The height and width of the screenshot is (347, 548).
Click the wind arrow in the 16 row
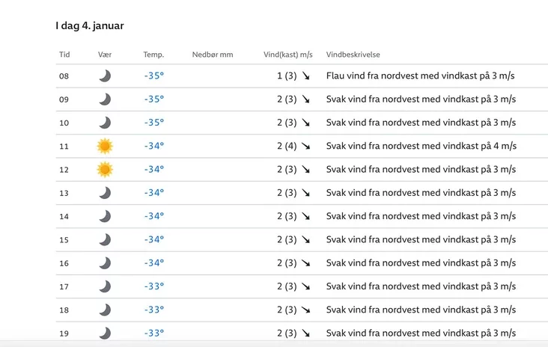pyautogui.click(x=305, y=263)
